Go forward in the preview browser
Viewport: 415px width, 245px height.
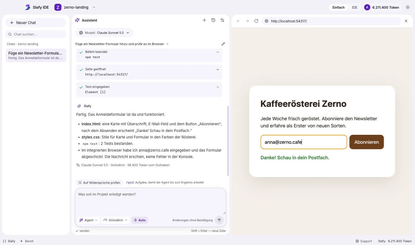click(247, 21)
